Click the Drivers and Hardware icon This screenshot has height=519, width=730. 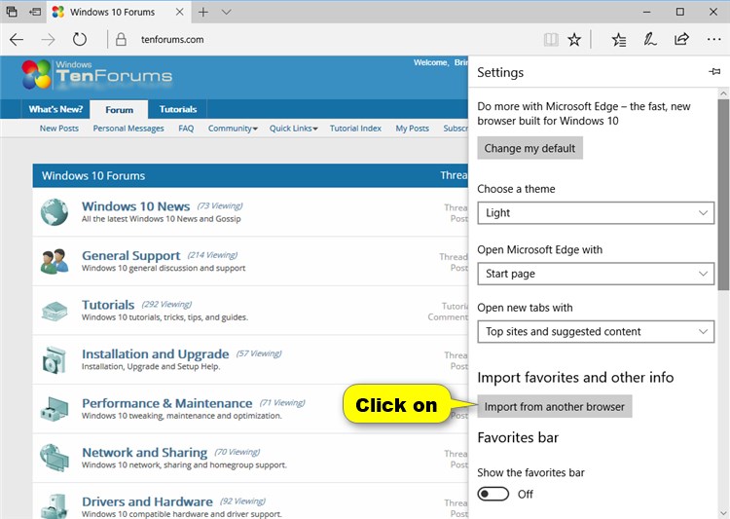click(54, 507)
